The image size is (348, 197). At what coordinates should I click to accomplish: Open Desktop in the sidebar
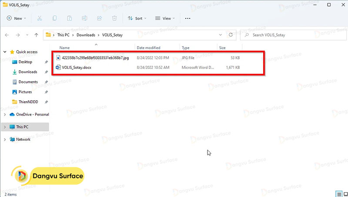coord(25,62)
